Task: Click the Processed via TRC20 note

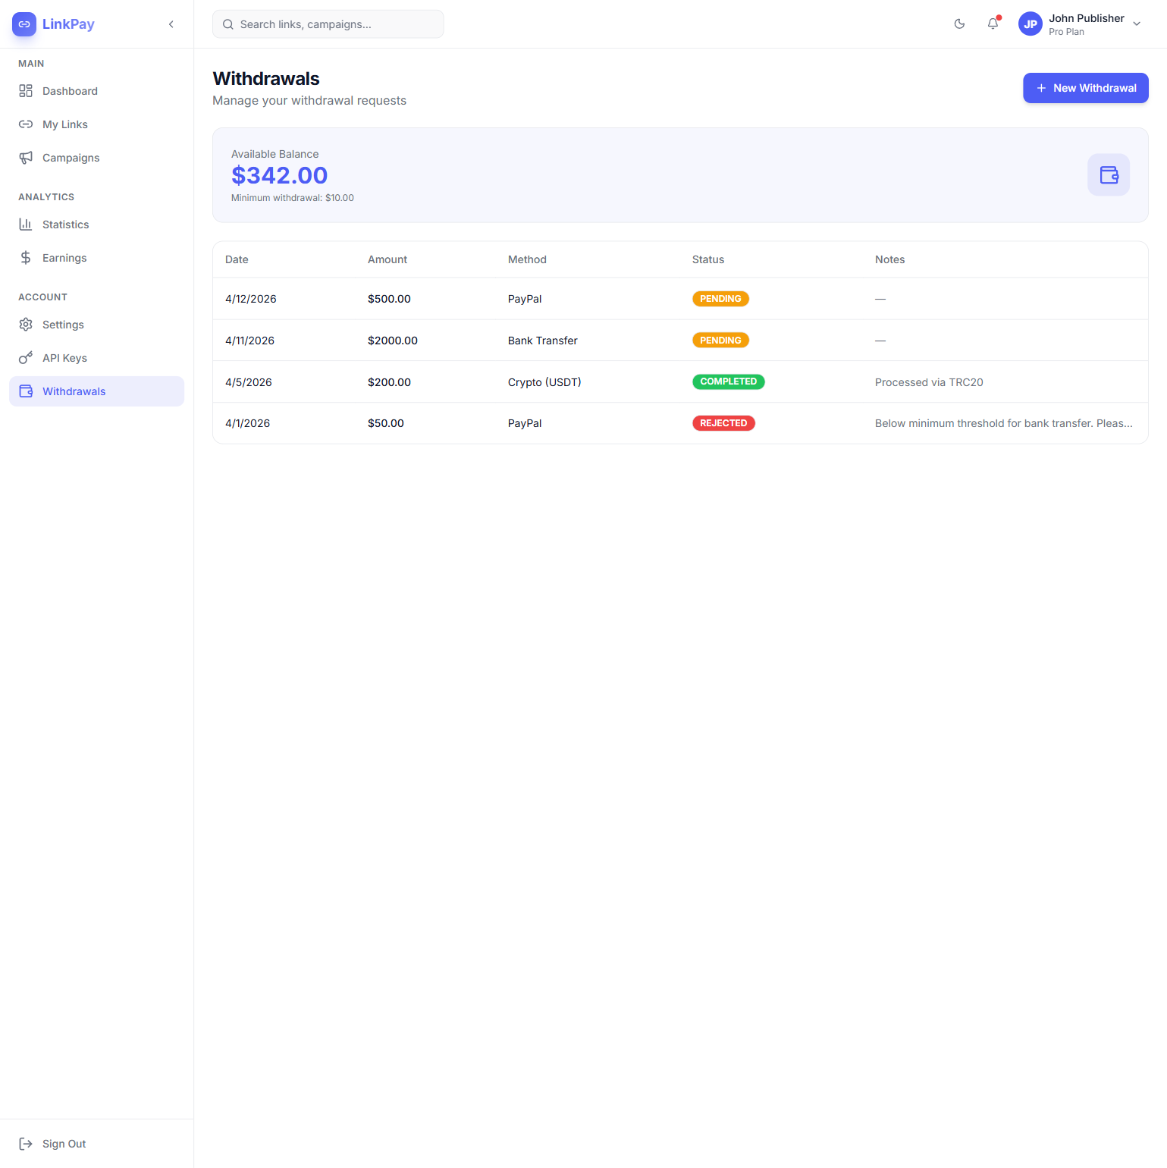Action: click(929, 382)
